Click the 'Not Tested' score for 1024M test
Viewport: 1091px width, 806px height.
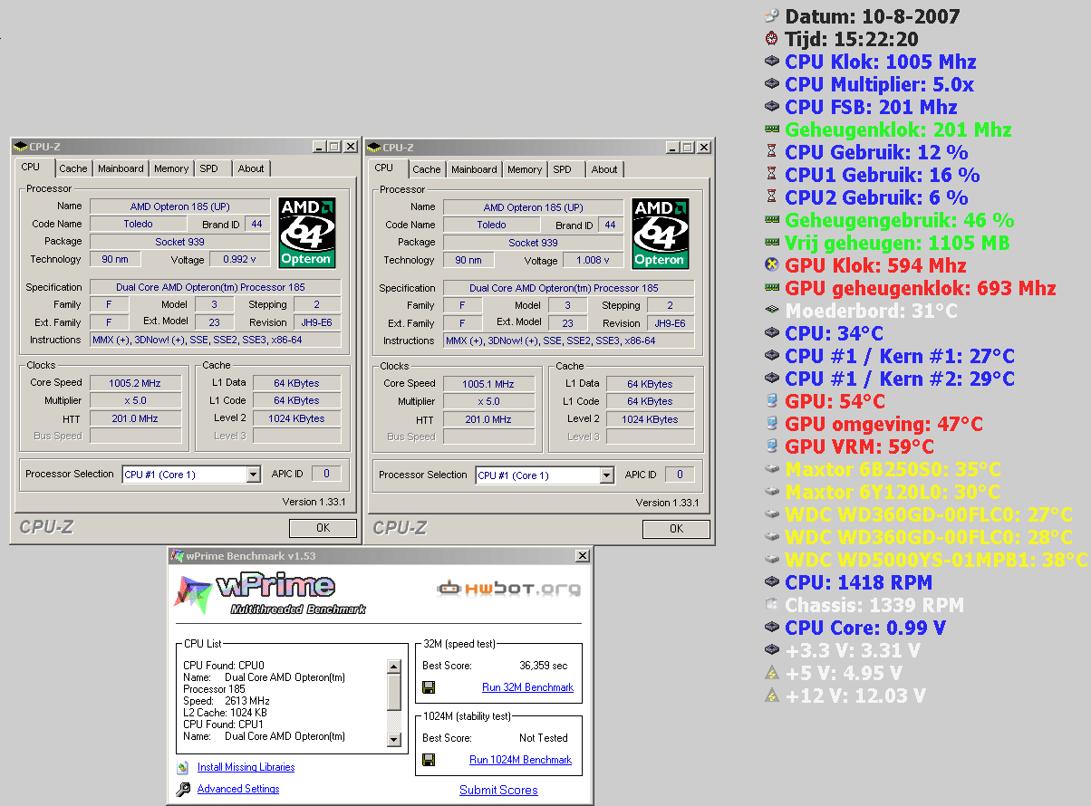(x=544, y=738)
